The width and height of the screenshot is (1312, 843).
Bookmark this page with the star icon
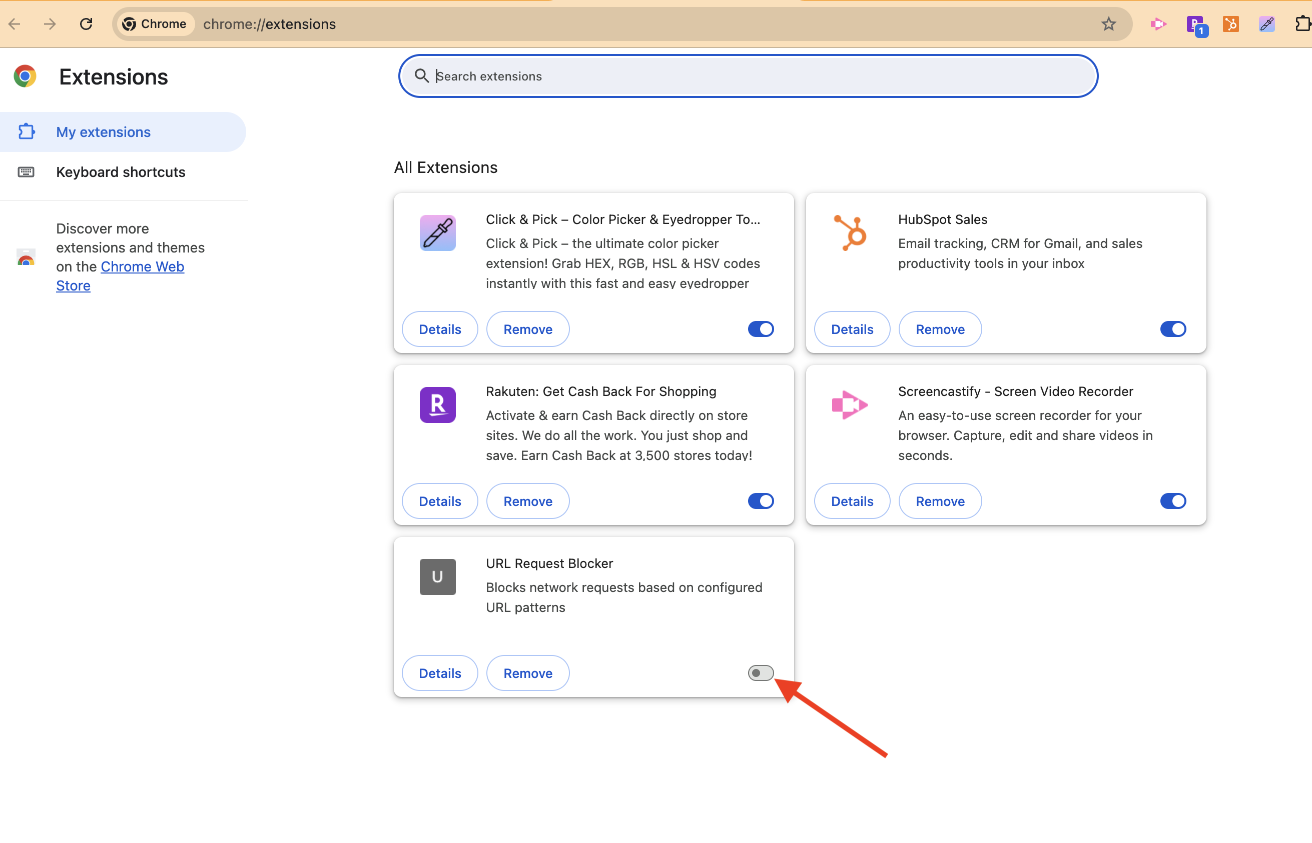[x=1108, y=24]
